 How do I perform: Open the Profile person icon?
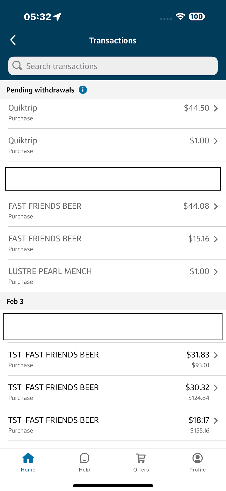197,458
